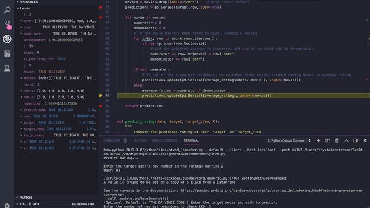Expand the x variable
The image size is (370, 208).
[x=21, y=142]
